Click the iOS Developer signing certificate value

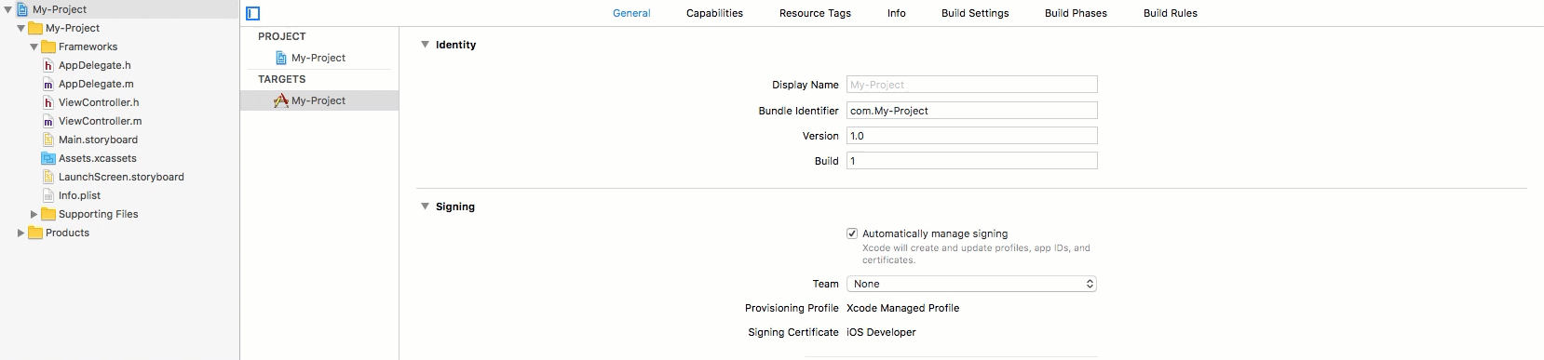coord(881,332)
